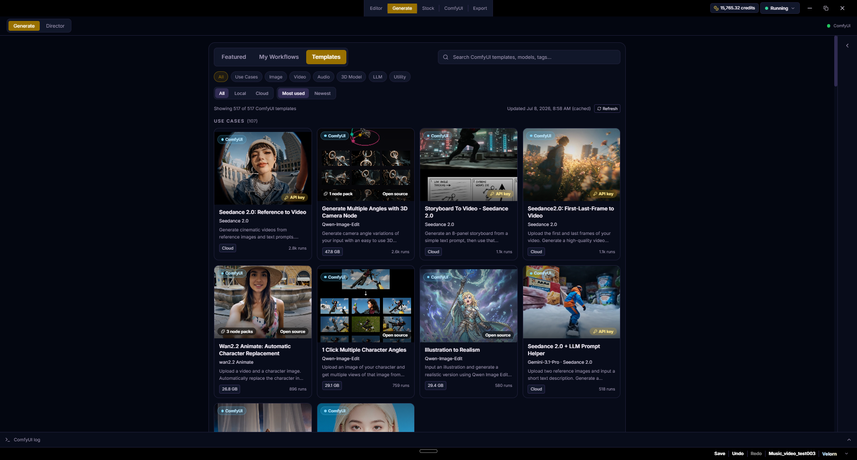Screen dimensions: 857x460
Task: Click the credits coin icon
Action: [x=716, y=8]
